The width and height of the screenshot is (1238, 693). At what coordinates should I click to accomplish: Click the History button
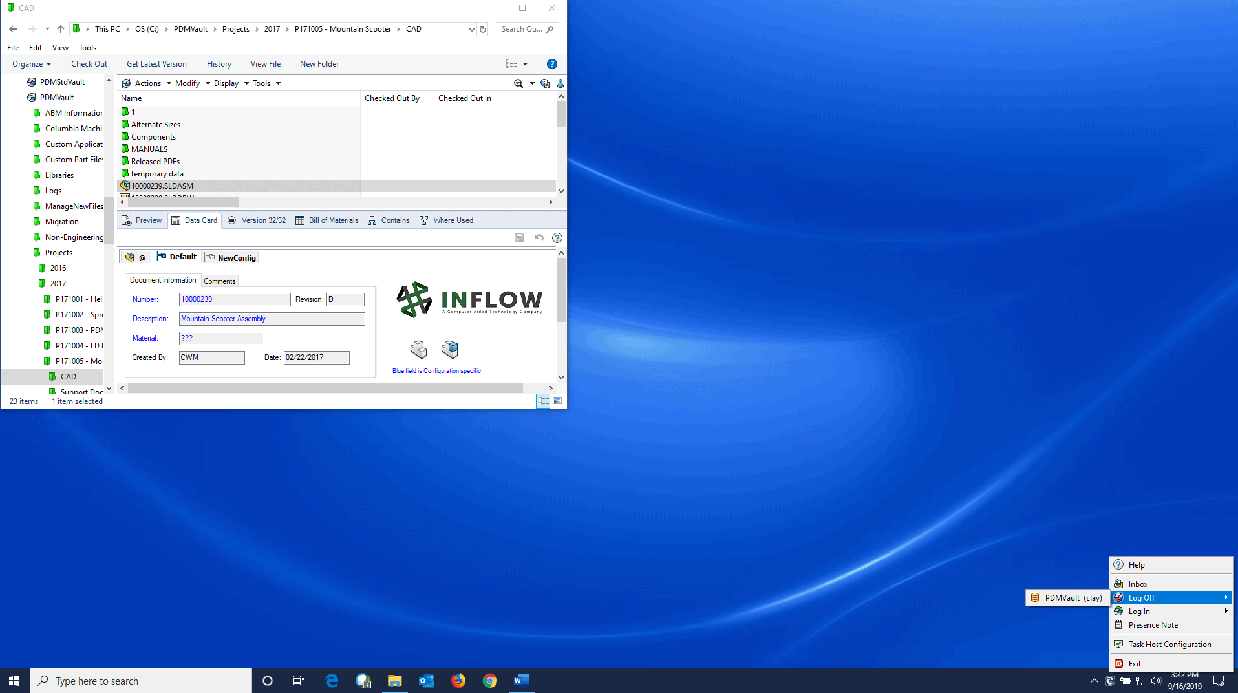coord(219,64)
